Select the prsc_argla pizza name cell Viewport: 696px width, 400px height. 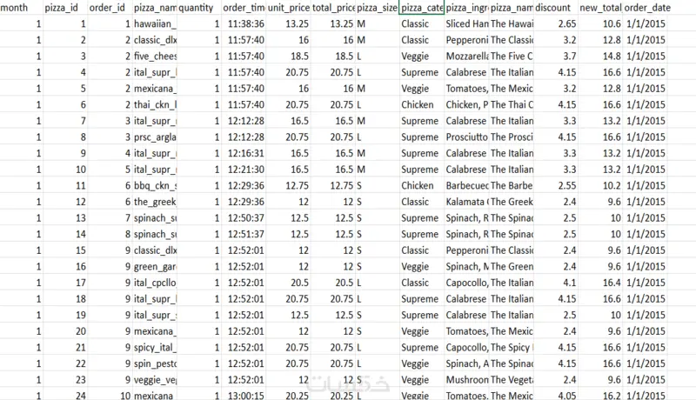(x=155, y=137)
